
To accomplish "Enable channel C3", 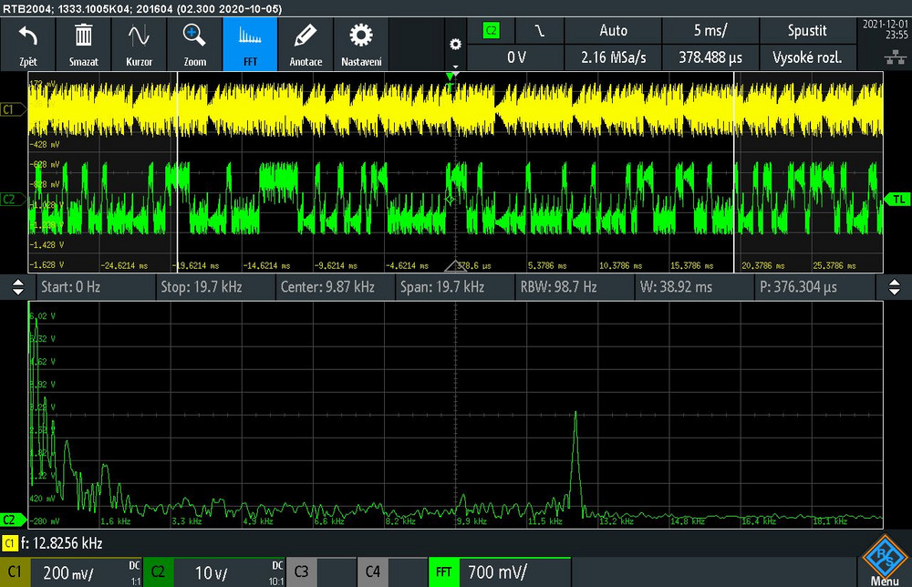I will click(319, 572).
